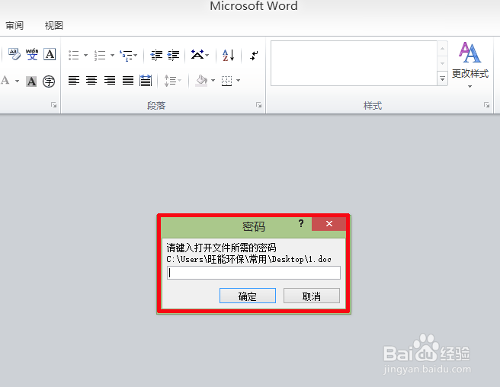This screenshot has height=387, width=500.
Task: Align text right
Action: click(110, 80)
